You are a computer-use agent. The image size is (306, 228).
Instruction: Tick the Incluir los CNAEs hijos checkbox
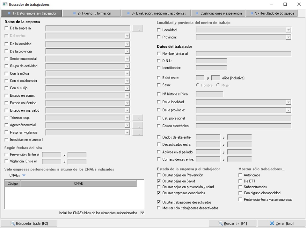pyautogui.click(x=142, y=213)
